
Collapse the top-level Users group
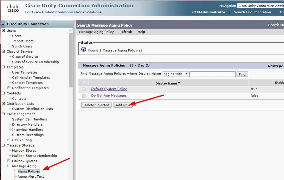pos(3,31)
